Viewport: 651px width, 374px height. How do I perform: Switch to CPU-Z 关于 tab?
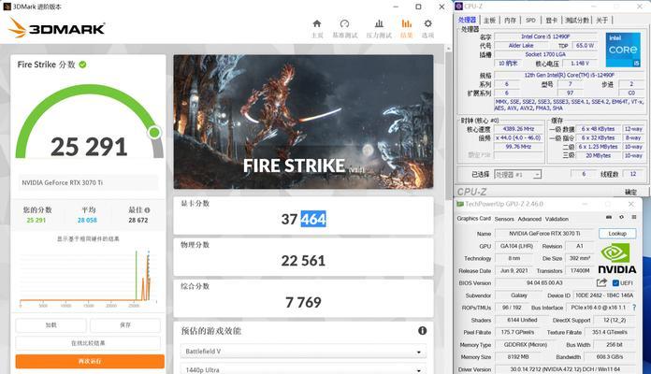pos(602,20)
